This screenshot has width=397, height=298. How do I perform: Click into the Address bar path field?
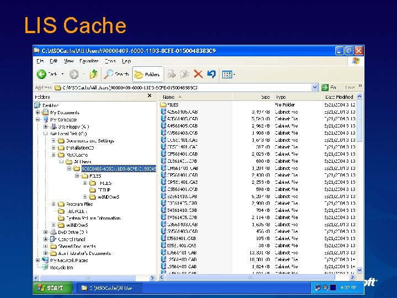[x=183, y=87]
